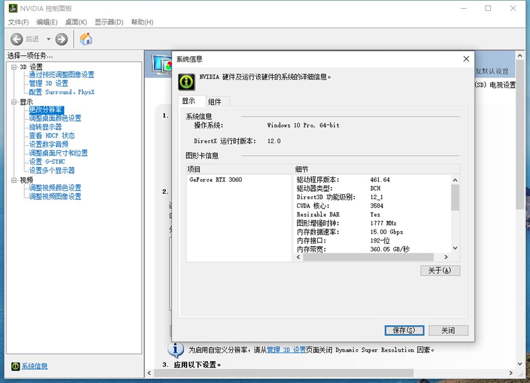Click the 关于(A) button
Screen dimensions: 530x383
click(440, 270)
